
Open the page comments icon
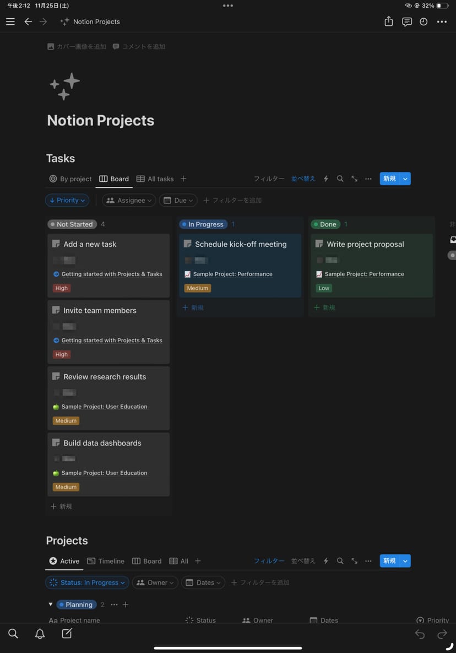pyautogui.click(x=406, y=21)
